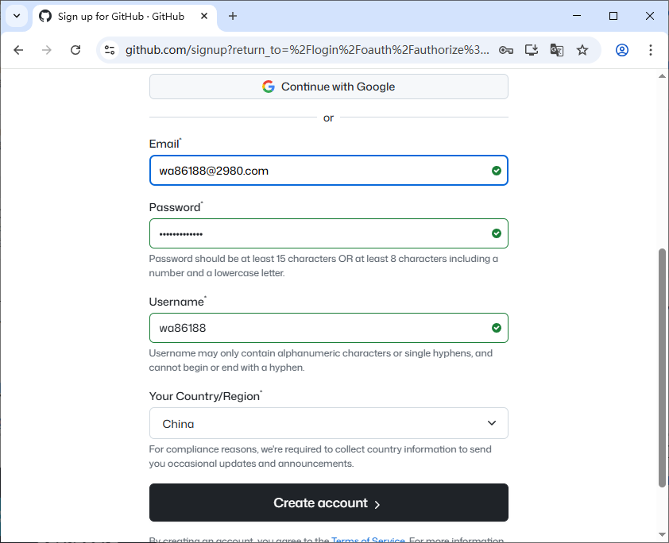Open the Terms of Service link
Image resolution: width=669 pixels, height=543 pixels.
click(x=368, y=540)
